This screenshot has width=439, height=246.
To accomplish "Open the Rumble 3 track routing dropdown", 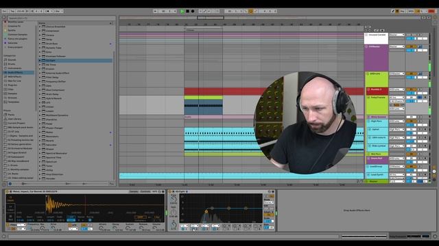I will (x=396, y=90).
